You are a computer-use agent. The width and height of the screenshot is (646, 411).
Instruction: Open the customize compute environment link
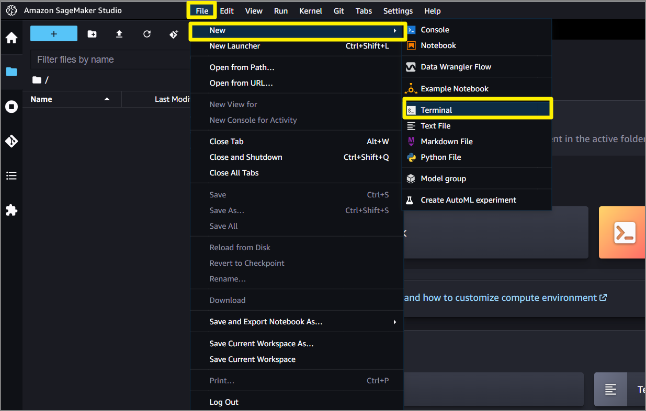point(506,298)
